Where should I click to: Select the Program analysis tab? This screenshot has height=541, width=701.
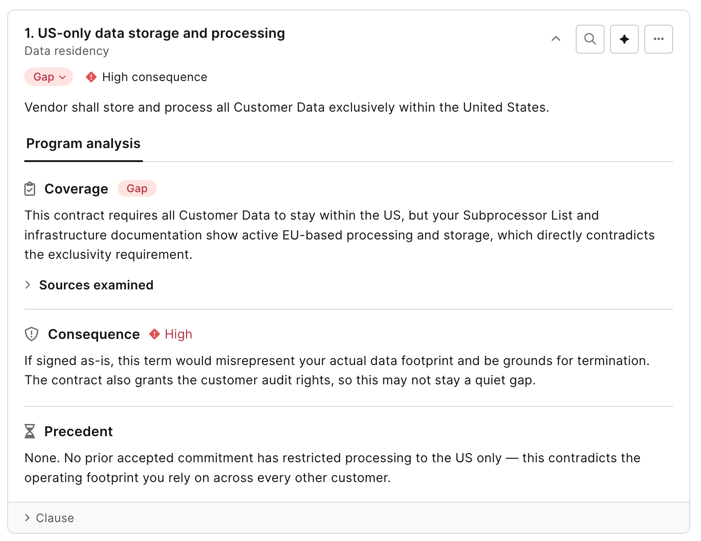point(83,144)
